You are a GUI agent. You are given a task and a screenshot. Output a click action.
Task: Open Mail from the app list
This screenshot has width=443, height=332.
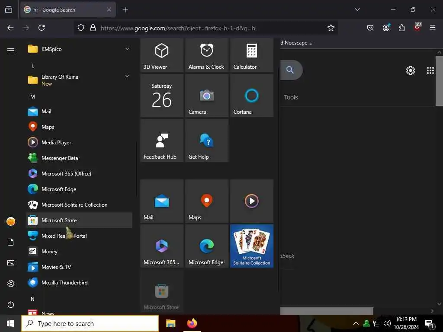(79, 111)
